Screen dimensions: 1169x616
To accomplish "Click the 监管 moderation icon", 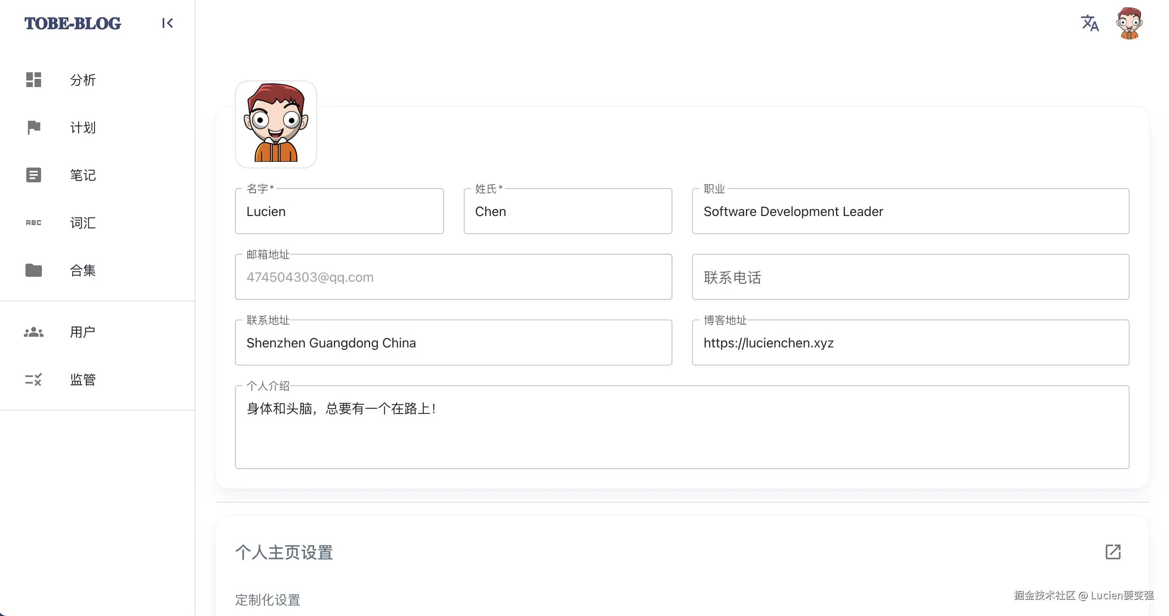I will (x=33, y=379).
